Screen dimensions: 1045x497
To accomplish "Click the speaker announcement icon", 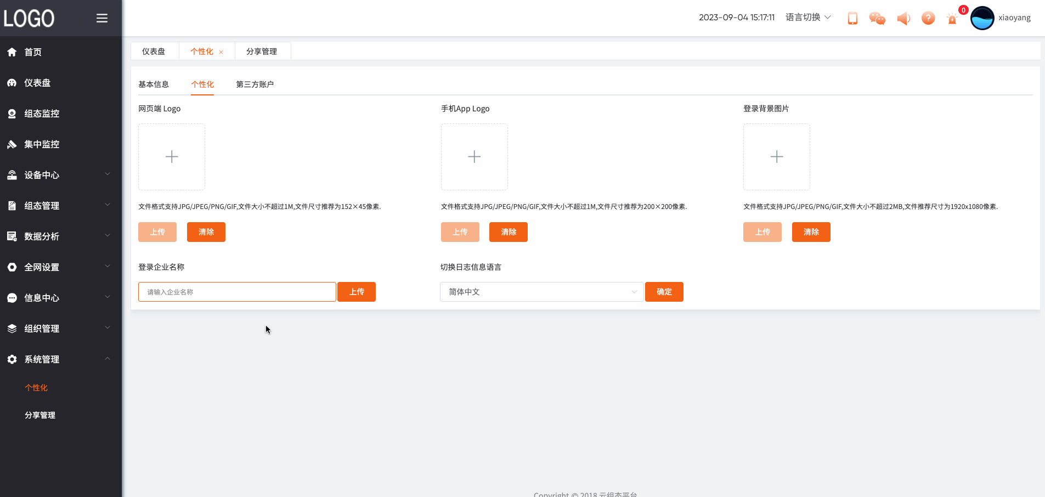I will pyautogui.click(x=903, y=18).
